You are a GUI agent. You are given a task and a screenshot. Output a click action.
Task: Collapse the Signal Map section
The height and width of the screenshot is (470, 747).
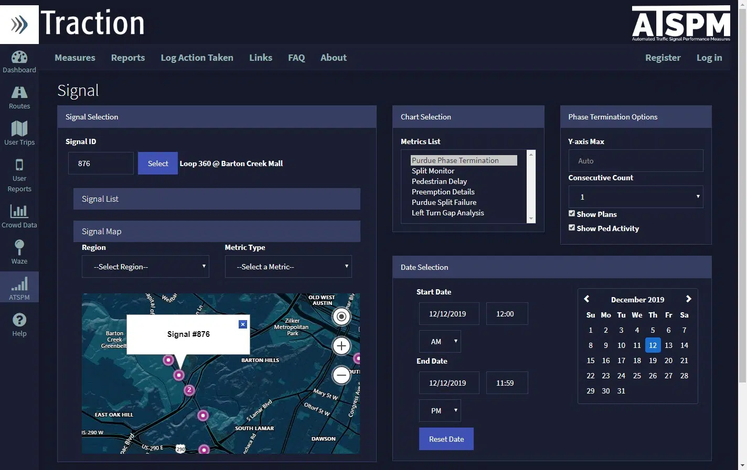(x=217, y=232)
